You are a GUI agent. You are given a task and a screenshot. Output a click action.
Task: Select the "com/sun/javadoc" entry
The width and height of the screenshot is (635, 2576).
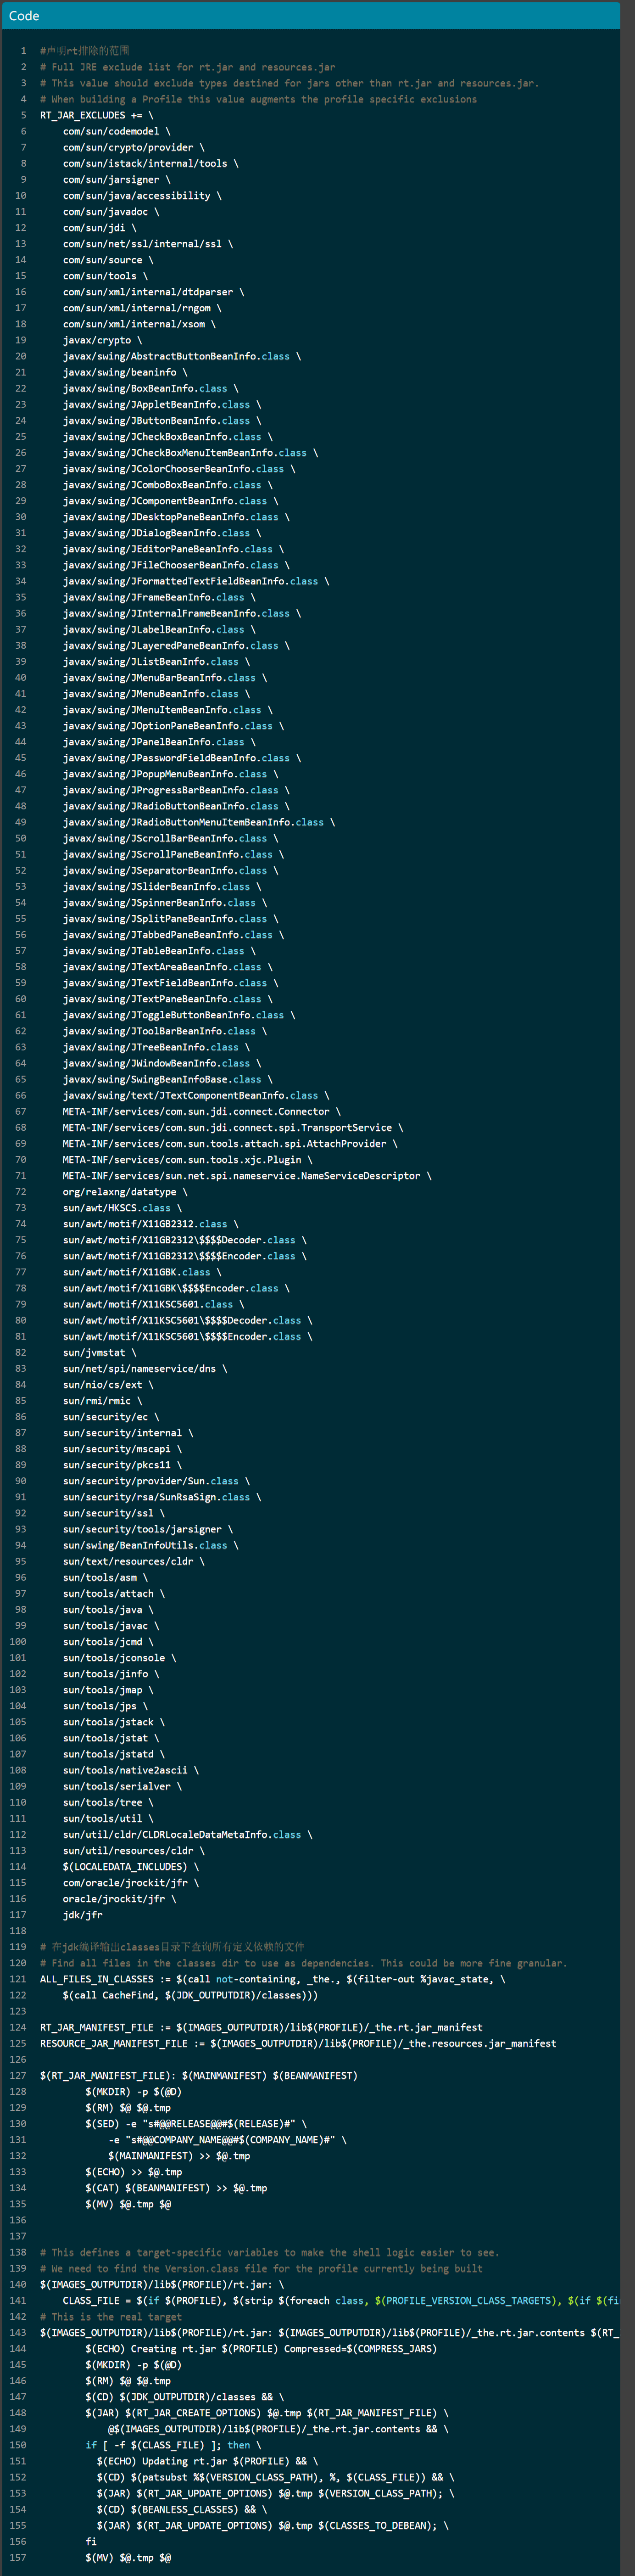pos(111,212)
